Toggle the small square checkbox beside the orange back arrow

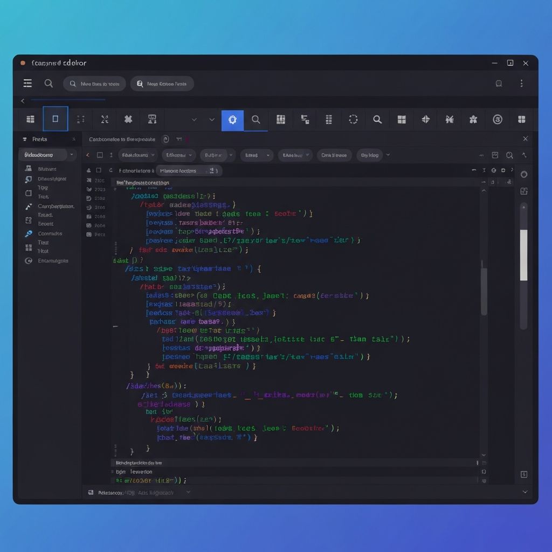100,155
